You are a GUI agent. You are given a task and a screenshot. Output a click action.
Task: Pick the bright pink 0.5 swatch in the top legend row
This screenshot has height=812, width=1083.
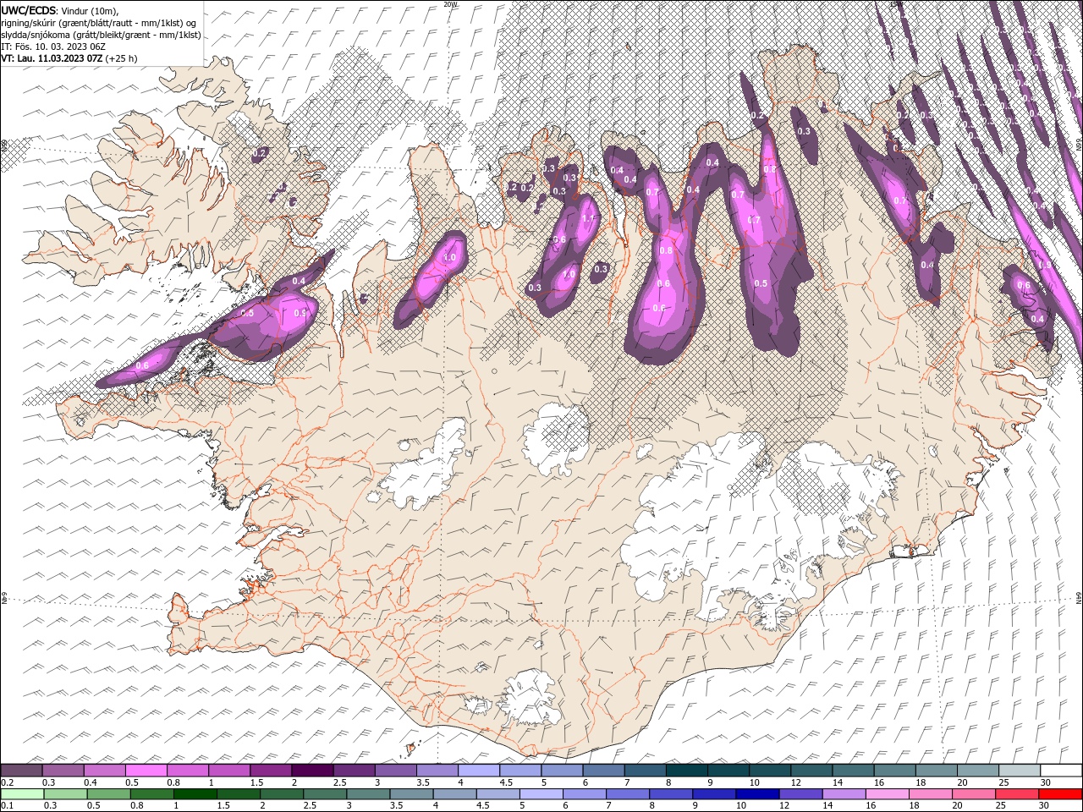point(146,771)
